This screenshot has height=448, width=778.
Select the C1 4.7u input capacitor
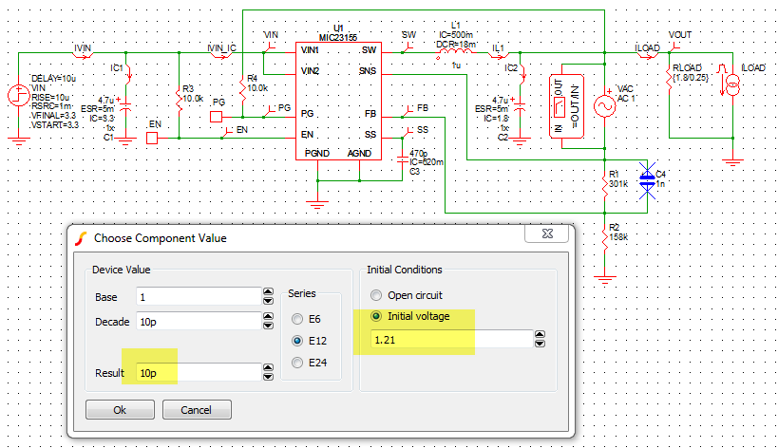(x=125, y=108)
